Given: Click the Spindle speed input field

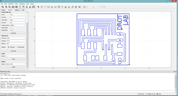Looking at the screenshot, I should pos(18,25).
